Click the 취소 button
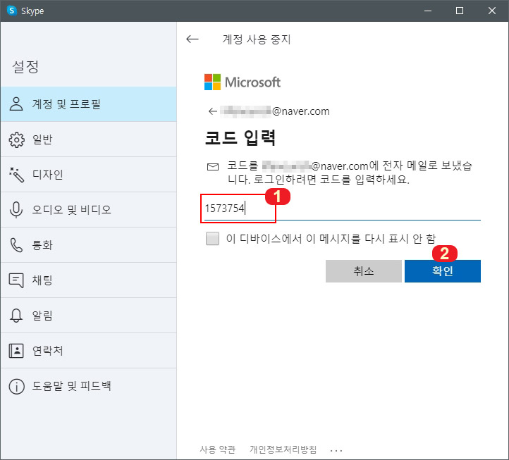Image resolution: width=509 pixels, height=460 pixels. tap(364, 271)
